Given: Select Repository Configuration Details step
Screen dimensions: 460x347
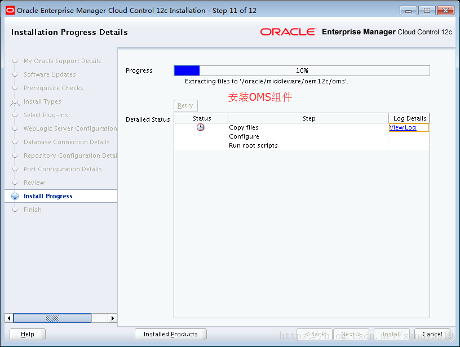Looking at the screenshot, I should tap(70, 155).
